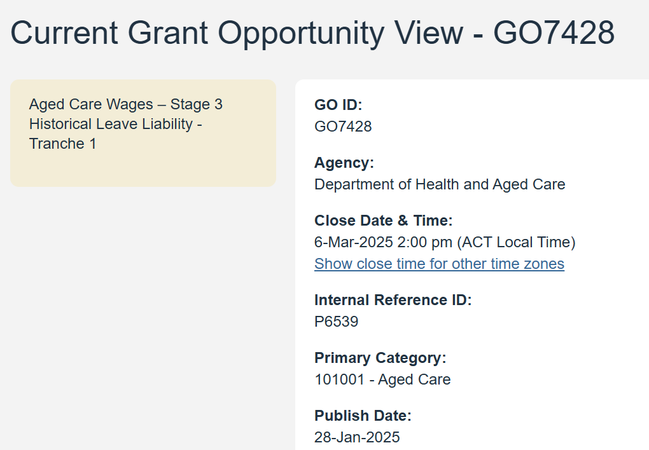Click 'Department of Health and Aged Care' text

[x=440, y=184]
